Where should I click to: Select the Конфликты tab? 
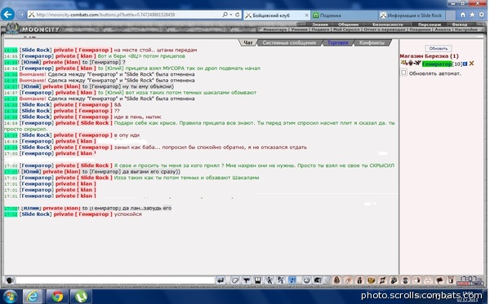point(372,42)
